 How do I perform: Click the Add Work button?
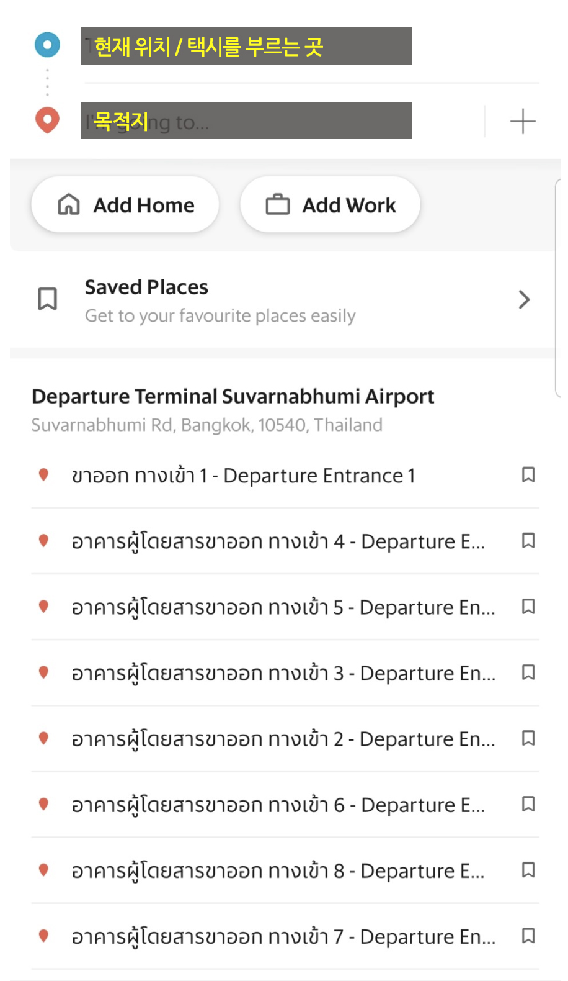click(x=330, y=204)
